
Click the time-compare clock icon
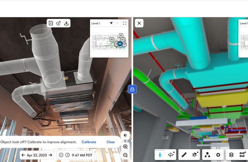tap(59, 23)
